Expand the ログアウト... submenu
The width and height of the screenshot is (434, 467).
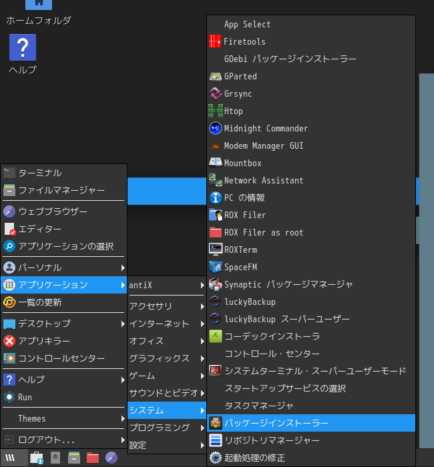click(x=64, y=440)
